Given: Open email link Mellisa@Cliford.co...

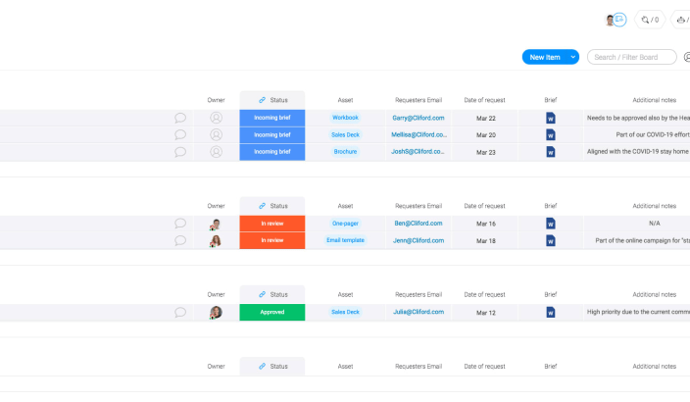Looking at the screenshot, I should [419, 134].
